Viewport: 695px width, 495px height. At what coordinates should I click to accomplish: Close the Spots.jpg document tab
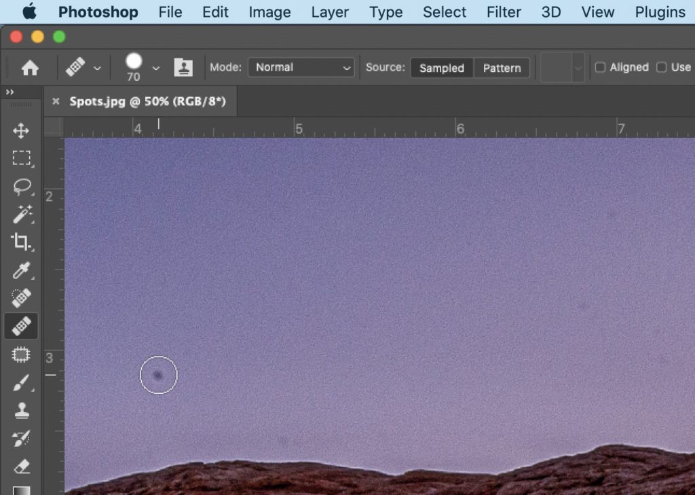tap(56, 101)
